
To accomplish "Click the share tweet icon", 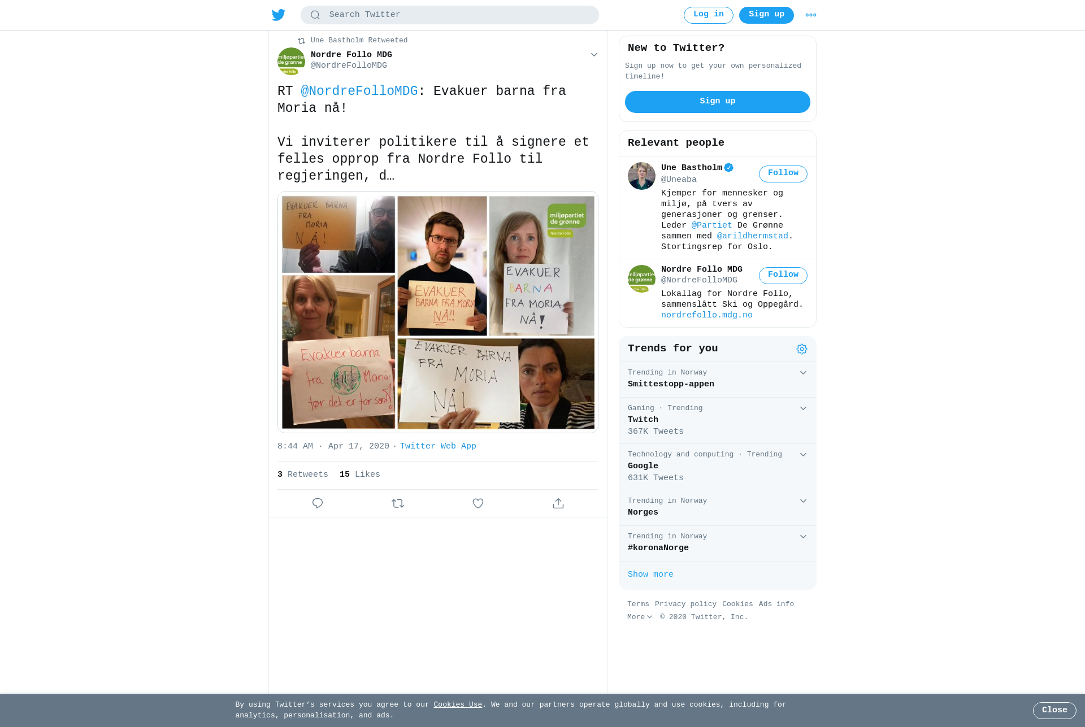I will point(558,503).
